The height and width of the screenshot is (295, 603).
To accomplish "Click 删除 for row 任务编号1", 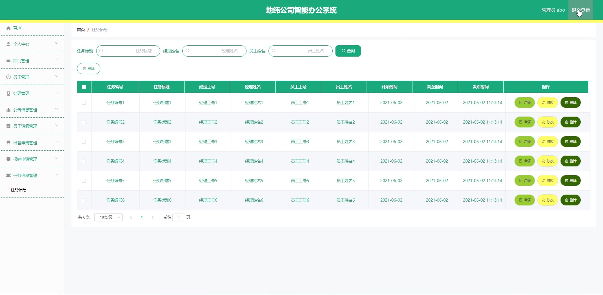I will pyautogui.click(x=570, y=103).
